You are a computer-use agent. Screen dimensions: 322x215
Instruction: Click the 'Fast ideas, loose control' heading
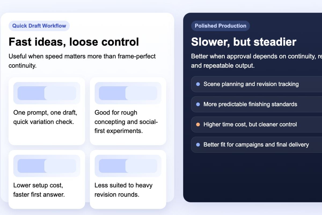74,42
